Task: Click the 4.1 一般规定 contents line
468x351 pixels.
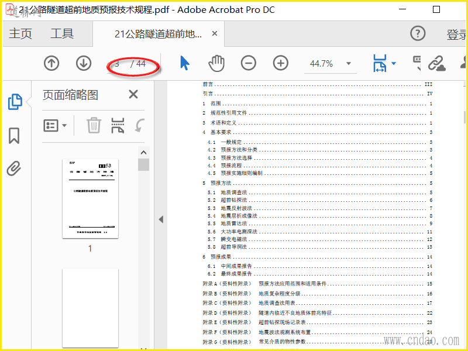Action: [320, 142]
